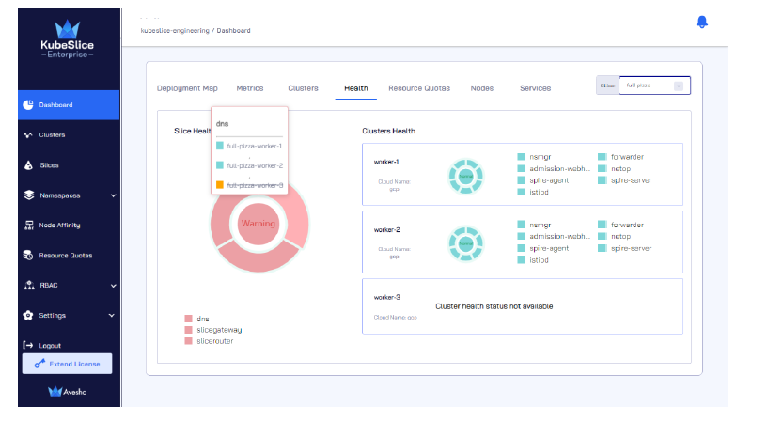Click the worker-3 cluster name
Image resolution: width=768 pixels, height=421 pixels.
tap(387, 297)
